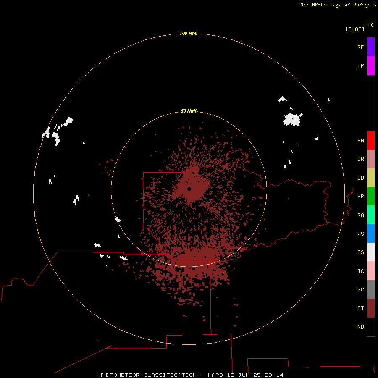Click the '[CLAS]' unit label
This screenshot has width=378, height=378.
(x=355, y=29)
